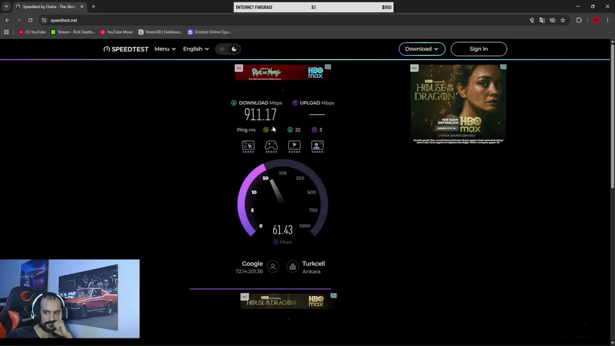615x346 pixels.
Task: Click the green download ping icon near 22
Action: (x=290, y=130)
